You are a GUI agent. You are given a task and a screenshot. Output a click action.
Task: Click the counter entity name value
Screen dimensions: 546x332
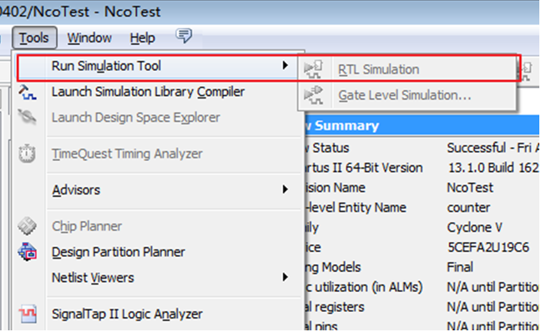click(x=468, y=208)
